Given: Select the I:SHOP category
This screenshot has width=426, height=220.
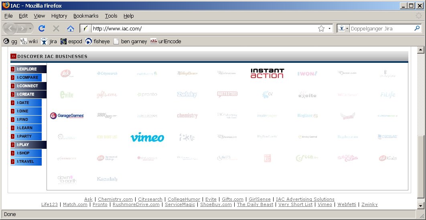Looking at the screenshot, I should tap(26, 153).
